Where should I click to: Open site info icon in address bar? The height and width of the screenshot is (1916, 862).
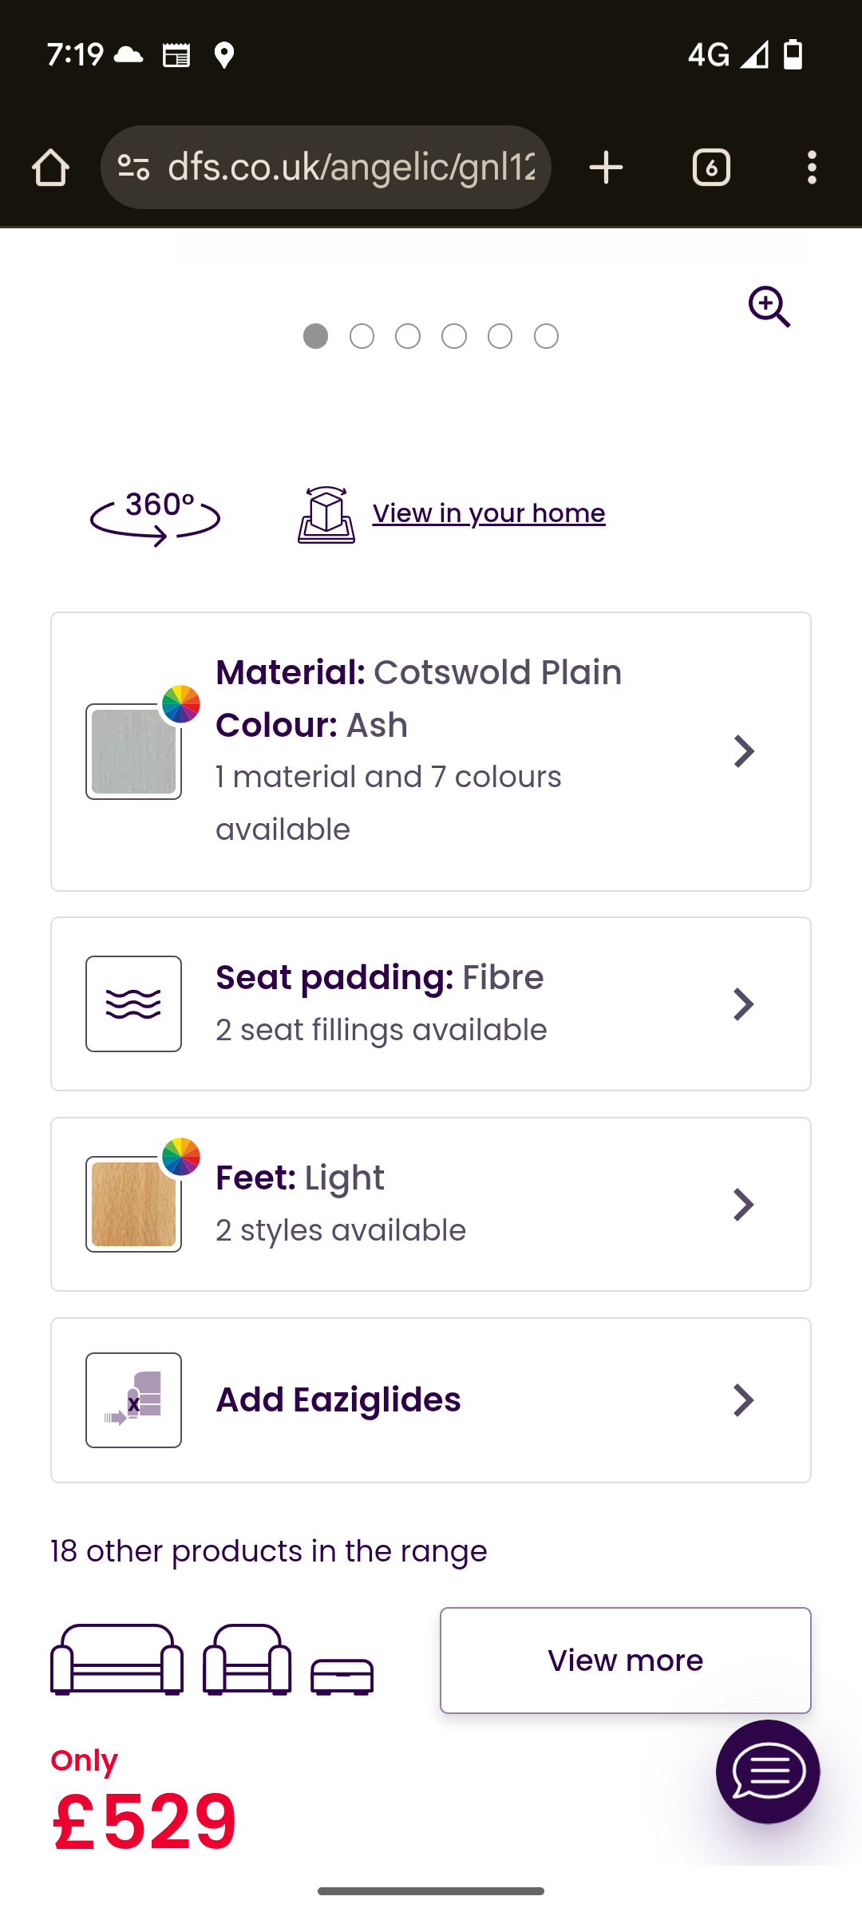(x=133, y=168)
